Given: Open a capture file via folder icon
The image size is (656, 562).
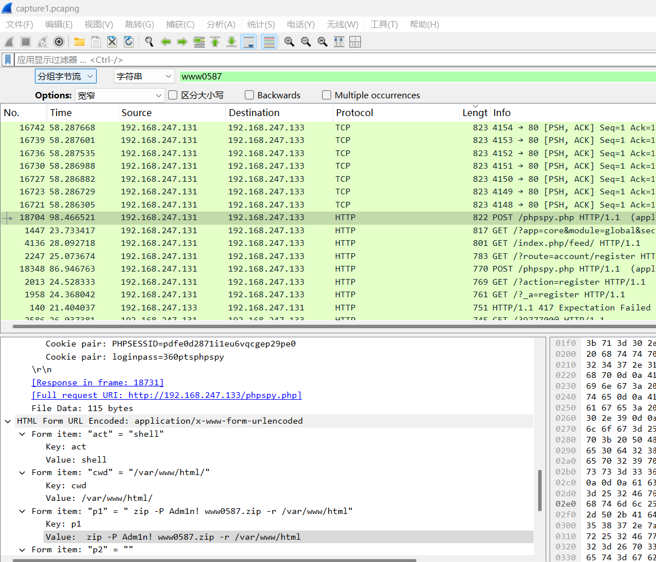Looking at the screenshot, I should (x=79, y=42).
